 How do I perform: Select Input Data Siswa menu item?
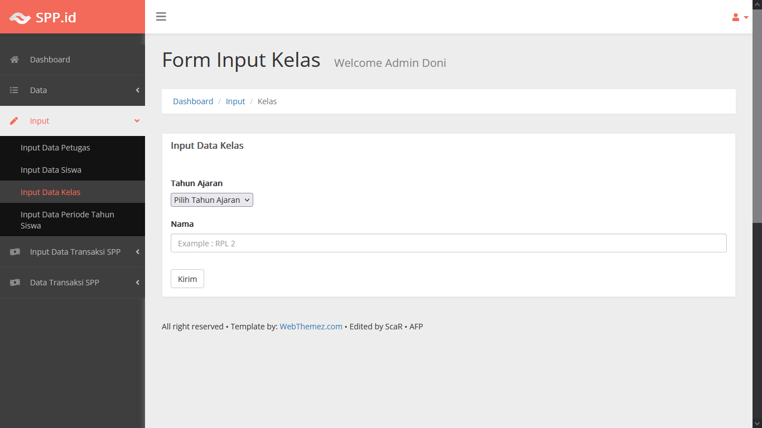click(x=51, y=170)
